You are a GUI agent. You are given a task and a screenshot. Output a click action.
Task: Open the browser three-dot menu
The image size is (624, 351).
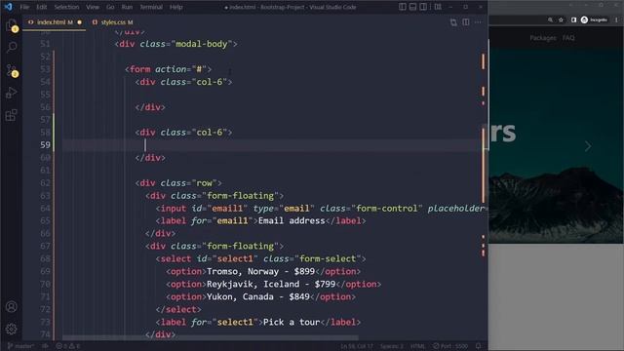617,19
